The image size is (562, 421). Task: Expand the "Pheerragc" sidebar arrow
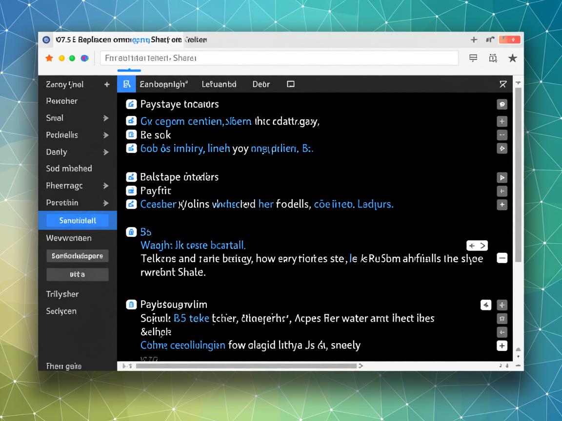pos(106,186)
